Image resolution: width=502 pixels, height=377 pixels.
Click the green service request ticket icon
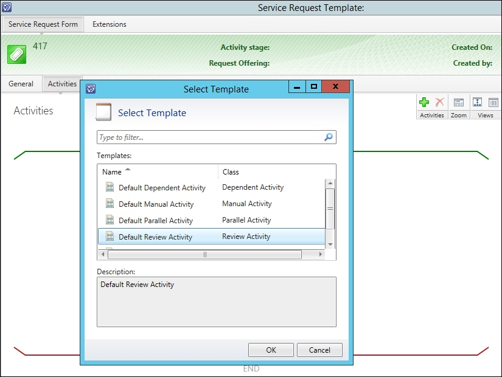(16, 54)
